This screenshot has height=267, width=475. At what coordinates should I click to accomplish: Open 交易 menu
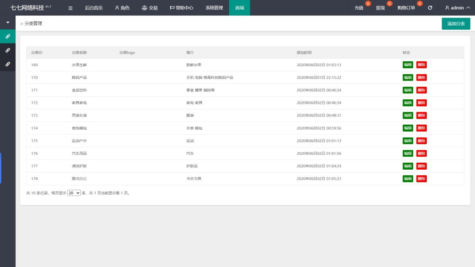pyautogui.click(x=150, y=8)
